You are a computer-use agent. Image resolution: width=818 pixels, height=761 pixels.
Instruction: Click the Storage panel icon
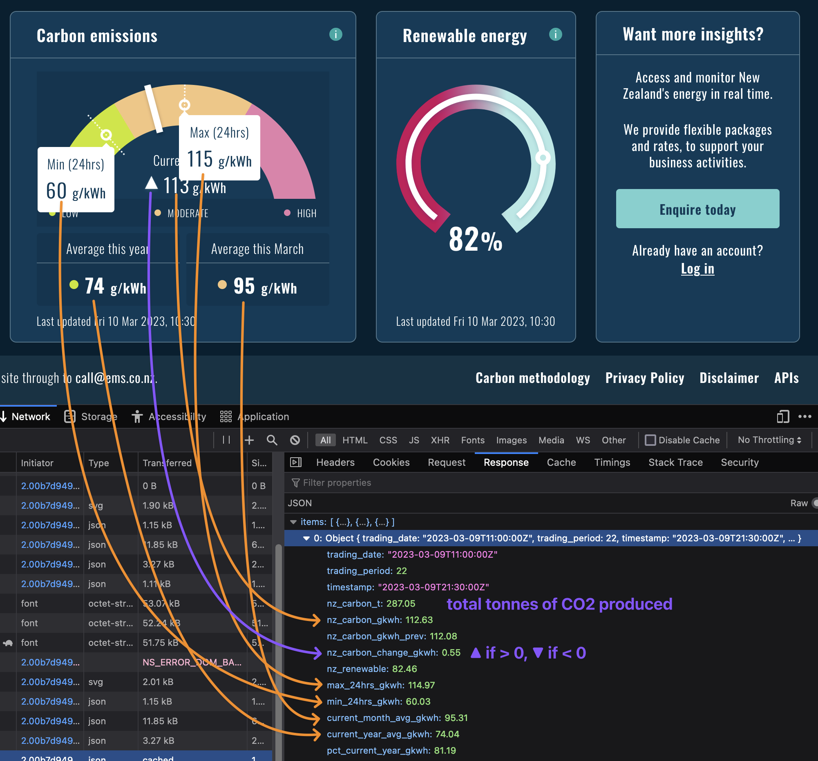click(x=70, y=416)
